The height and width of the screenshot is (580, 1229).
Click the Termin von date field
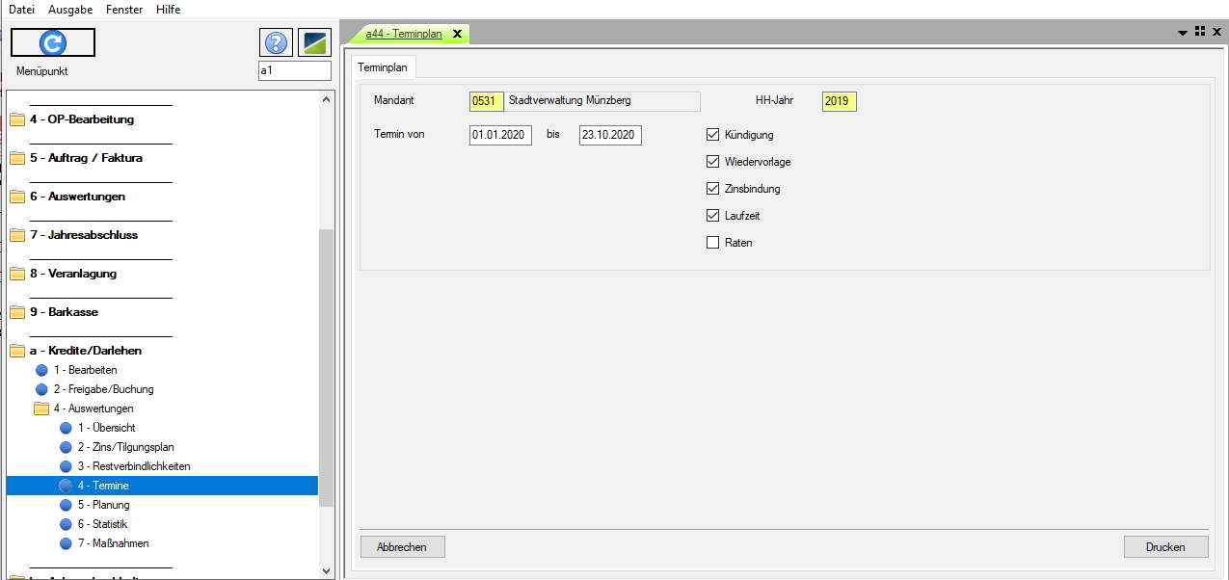click(500, 135)
